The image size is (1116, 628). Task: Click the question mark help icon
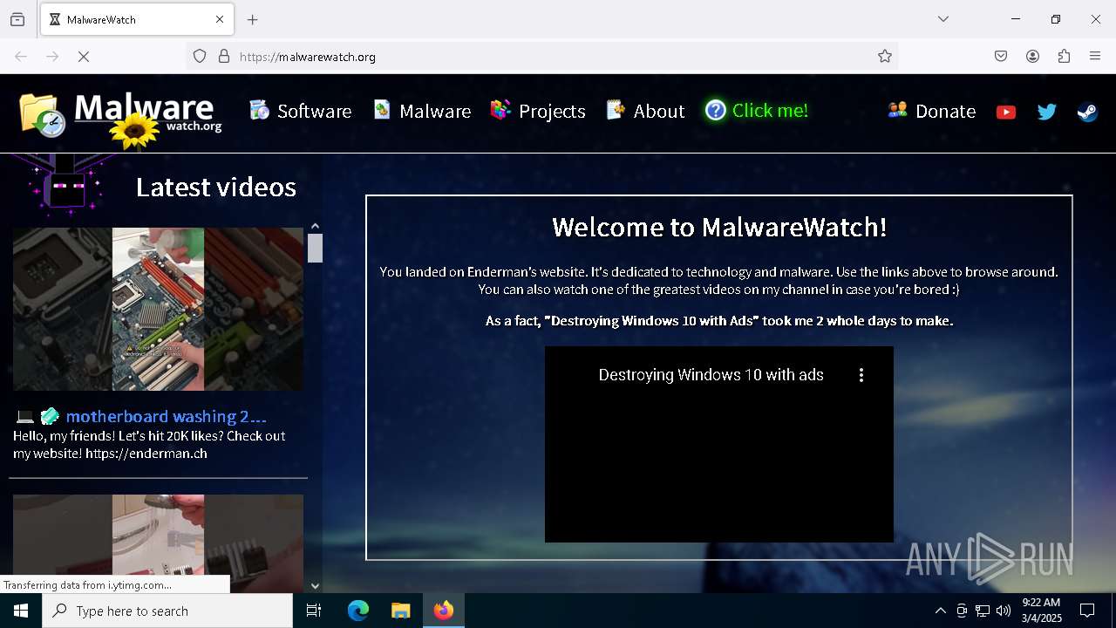tap(715, 110)
